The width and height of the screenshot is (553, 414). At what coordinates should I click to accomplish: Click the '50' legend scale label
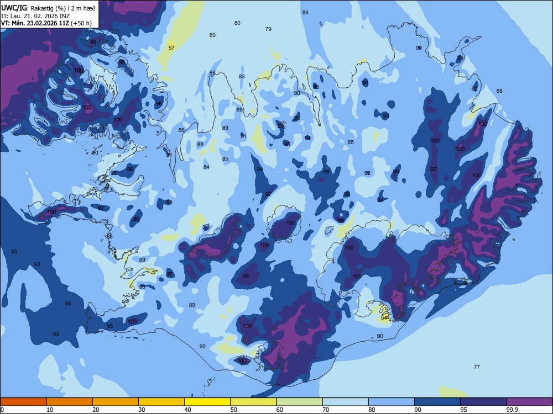point(234,410)
